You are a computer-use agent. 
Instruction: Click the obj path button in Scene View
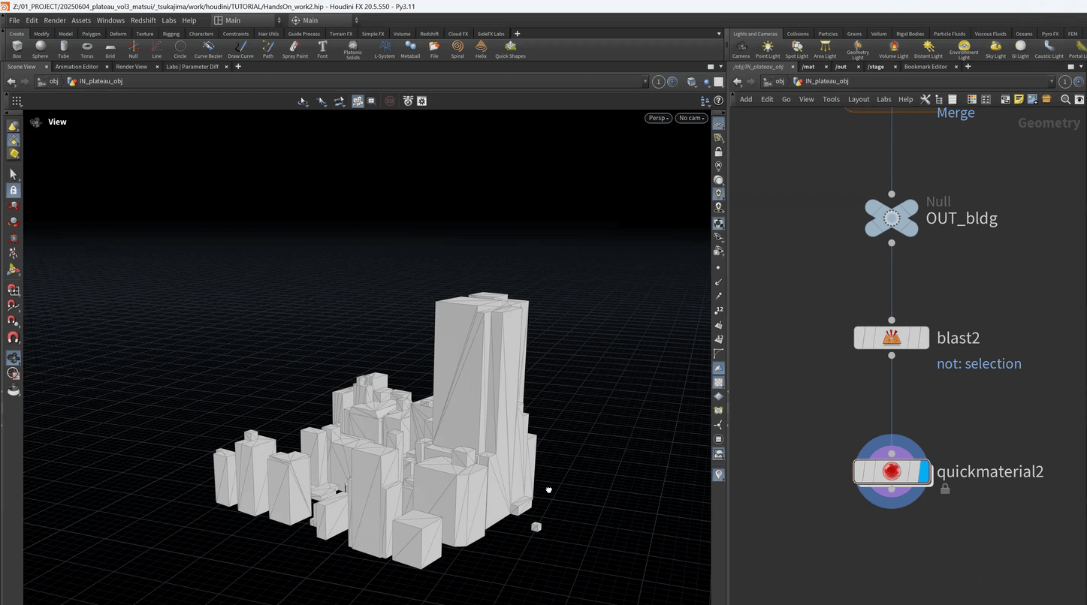click(49, 81)
